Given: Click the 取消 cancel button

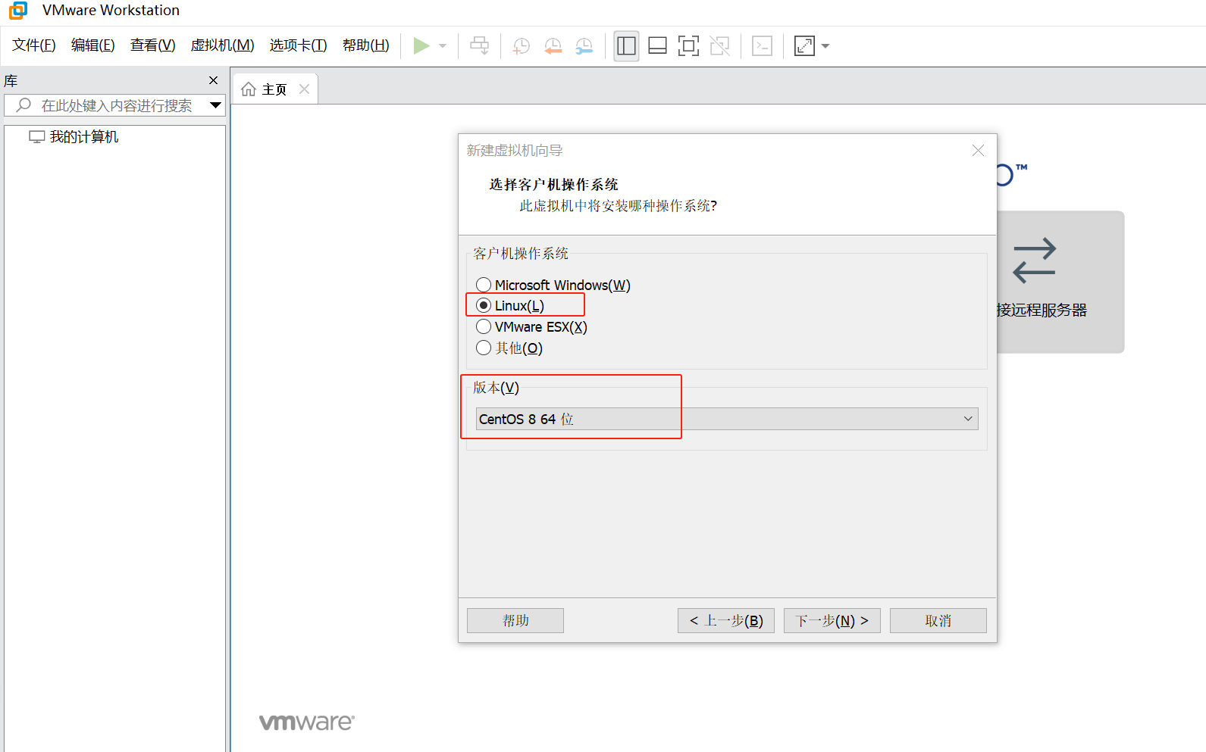Looking at the screenshot, I should pos(938,620).
